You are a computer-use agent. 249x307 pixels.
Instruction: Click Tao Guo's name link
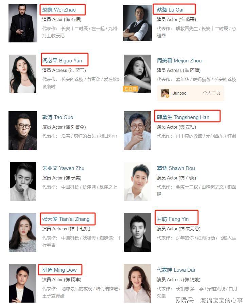[58, 117]
